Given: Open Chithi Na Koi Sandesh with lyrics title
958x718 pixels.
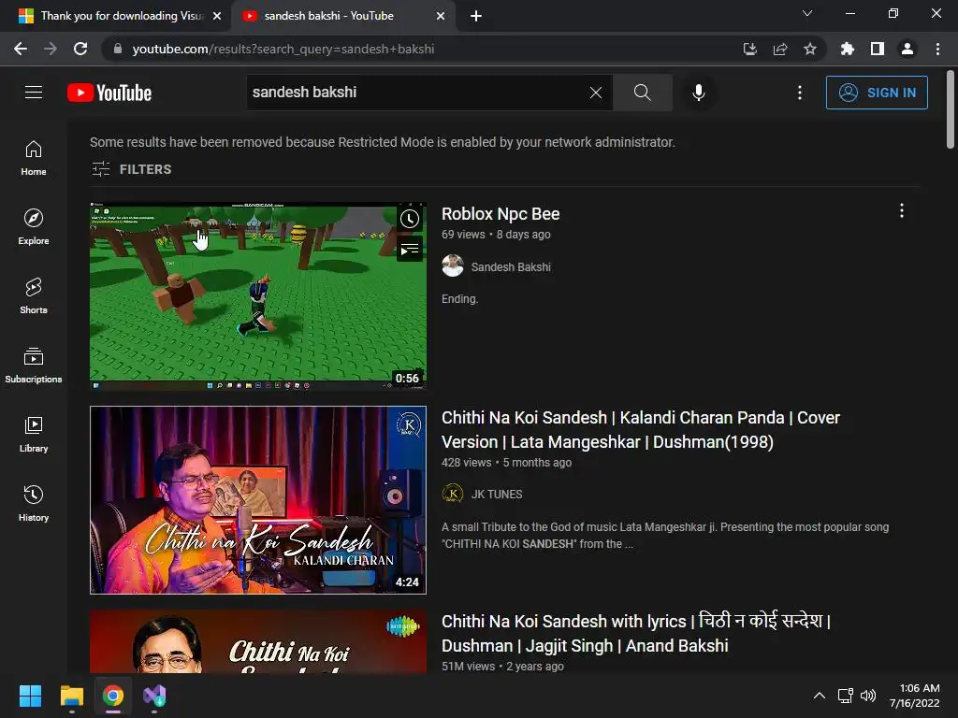Looking at the screenshot, I should point(635,633).
